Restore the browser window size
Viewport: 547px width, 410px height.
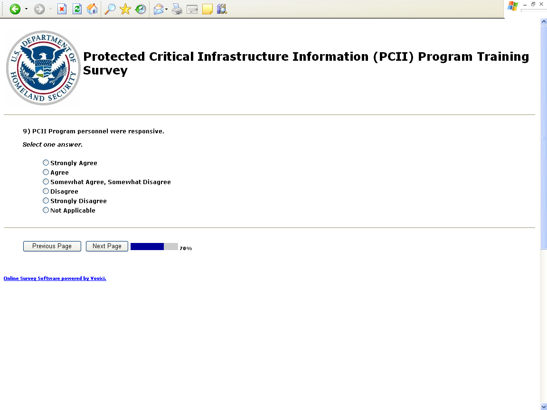pyautogui.click(x=533, y=4)
